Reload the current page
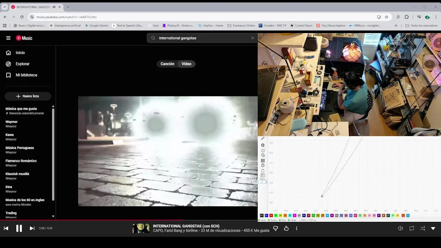 [x=22, y=17]
